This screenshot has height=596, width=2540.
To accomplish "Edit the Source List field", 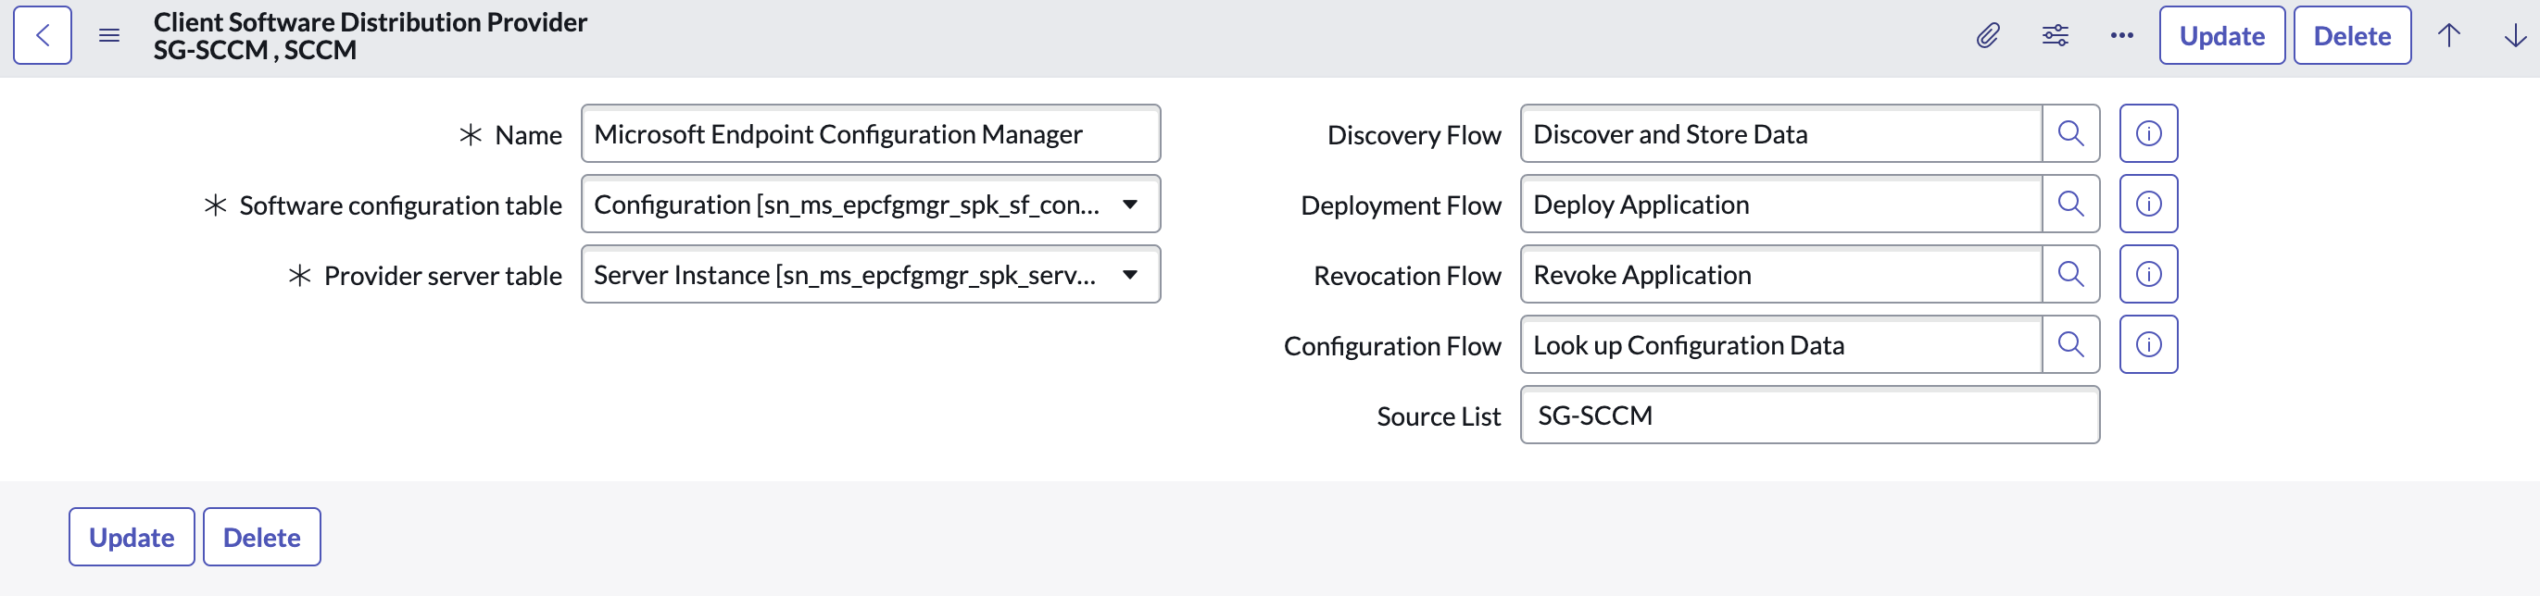I will tap(1810, 416).
